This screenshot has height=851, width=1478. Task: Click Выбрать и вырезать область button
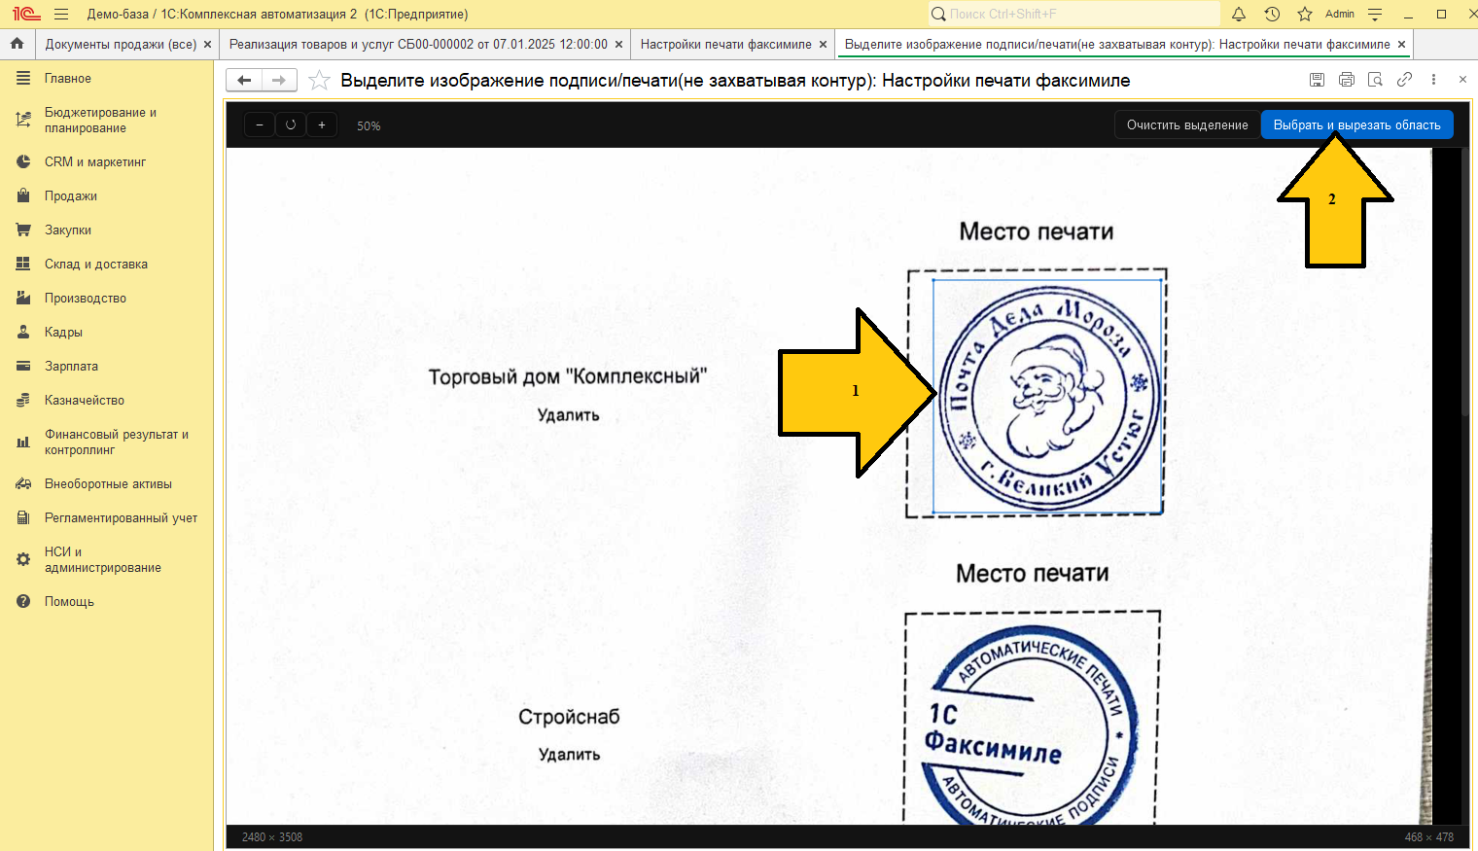coord(1357,124)
